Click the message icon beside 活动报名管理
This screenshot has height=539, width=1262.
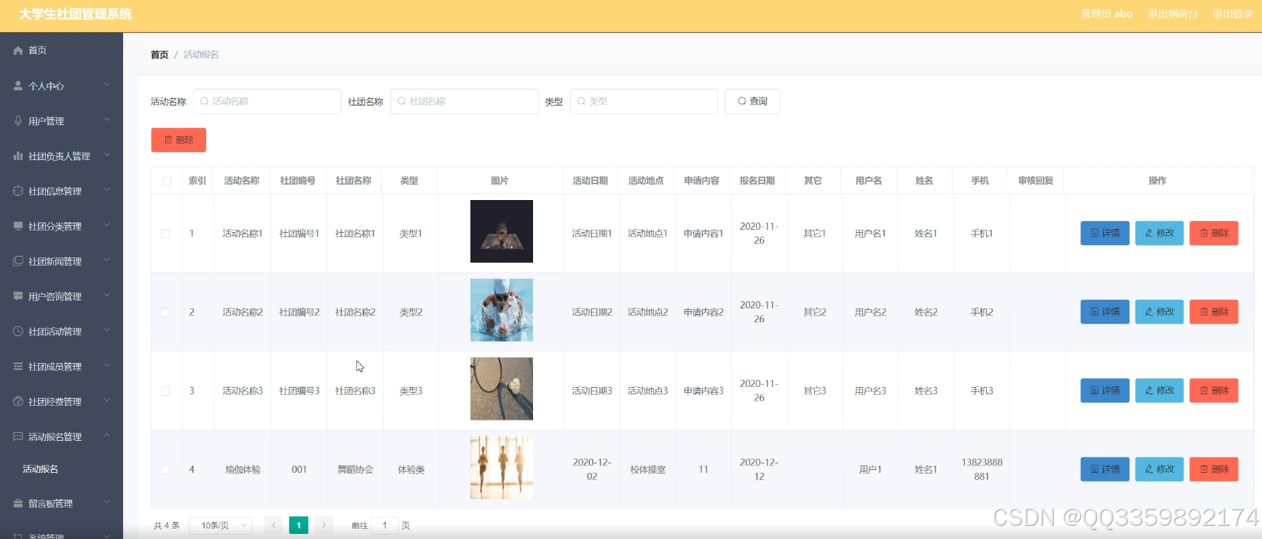point(18,436)
